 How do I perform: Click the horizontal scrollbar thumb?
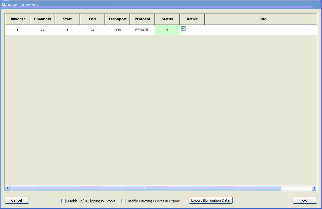[146, 188]
